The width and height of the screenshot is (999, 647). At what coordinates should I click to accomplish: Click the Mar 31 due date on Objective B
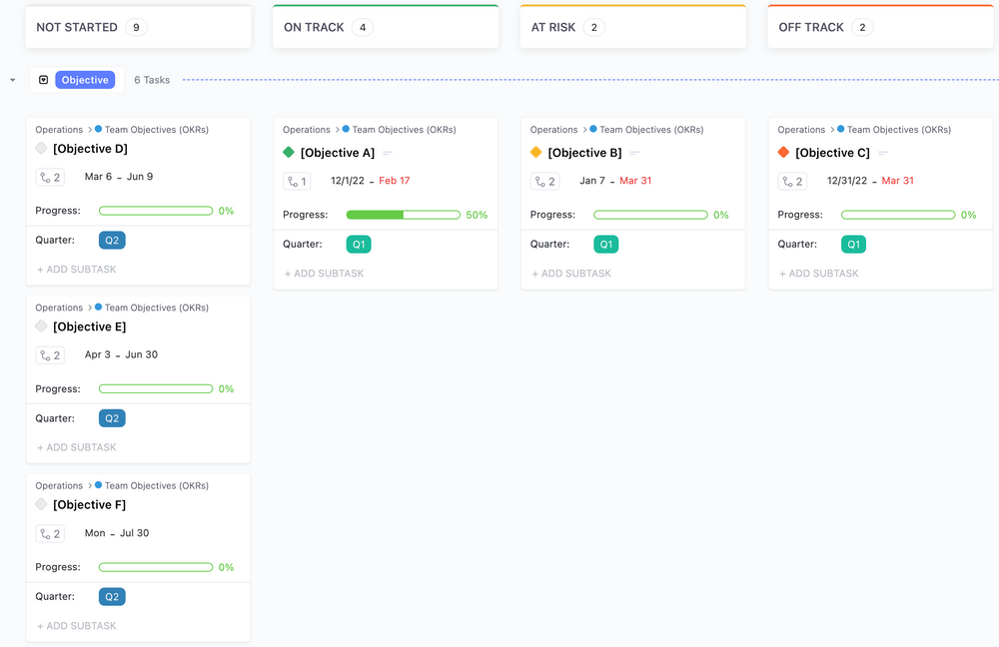635,181
